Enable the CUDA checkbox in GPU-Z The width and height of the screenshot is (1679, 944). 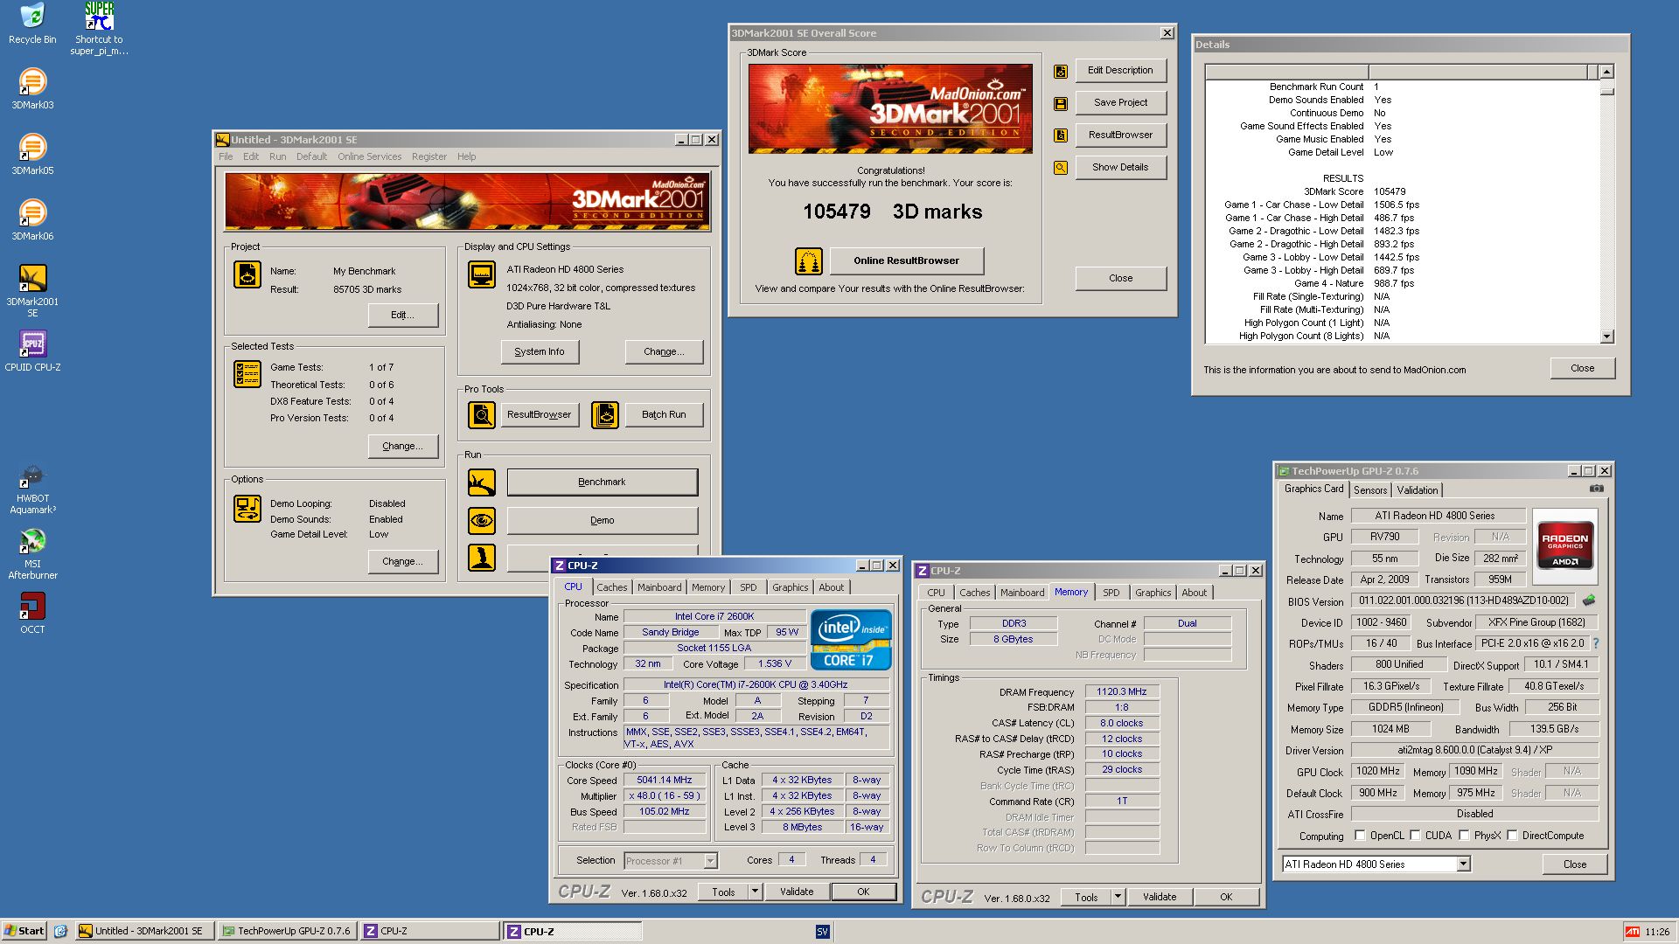click(1415, 836)
